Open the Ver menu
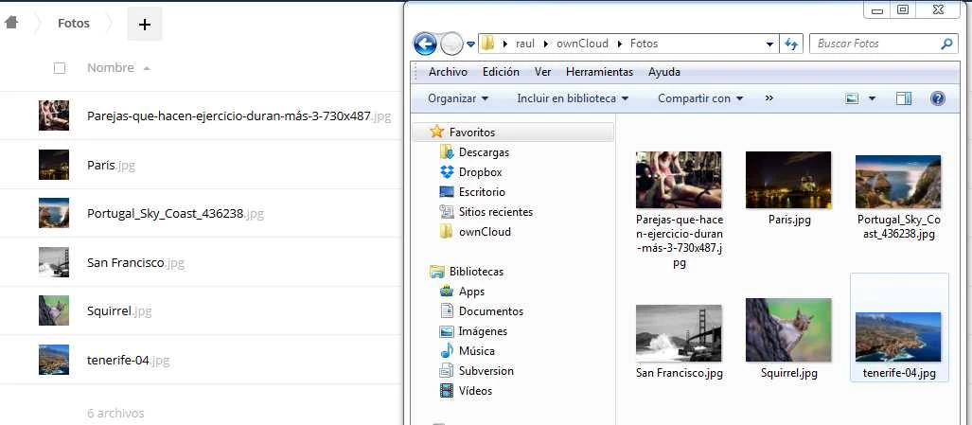This screenshot has width=972, height=425. click(542, 72)
